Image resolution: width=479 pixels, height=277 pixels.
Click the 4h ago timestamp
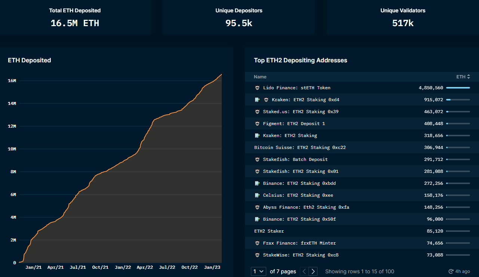coord(463,271)
